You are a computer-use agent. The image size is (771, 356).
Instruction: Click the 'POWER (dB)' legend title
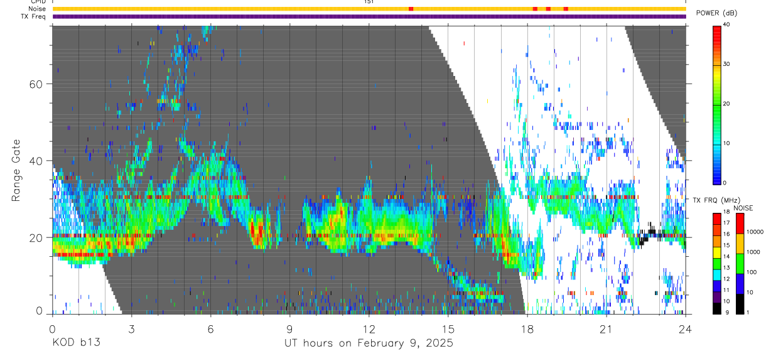click(x=716, y=13)
